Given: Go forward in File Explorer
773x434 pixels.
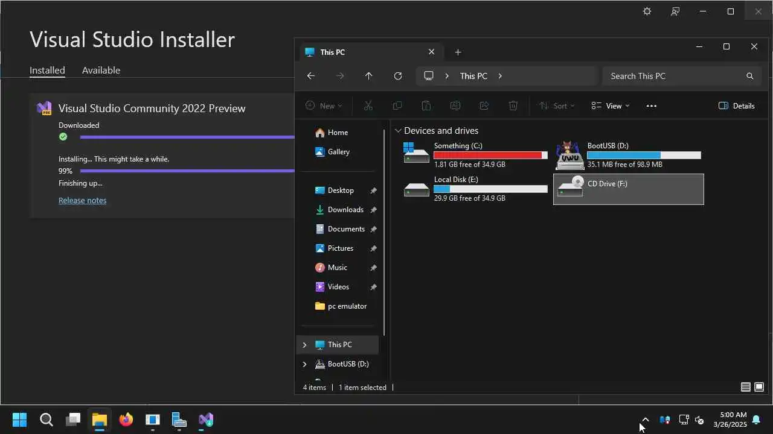Looking at the screenshot, I should coord(340,76).
